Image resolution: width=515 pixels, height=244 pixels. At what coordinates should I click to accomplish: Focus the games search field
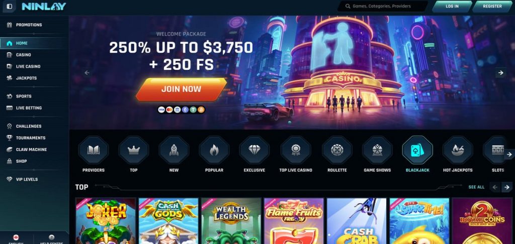click(x=383, y=6)
